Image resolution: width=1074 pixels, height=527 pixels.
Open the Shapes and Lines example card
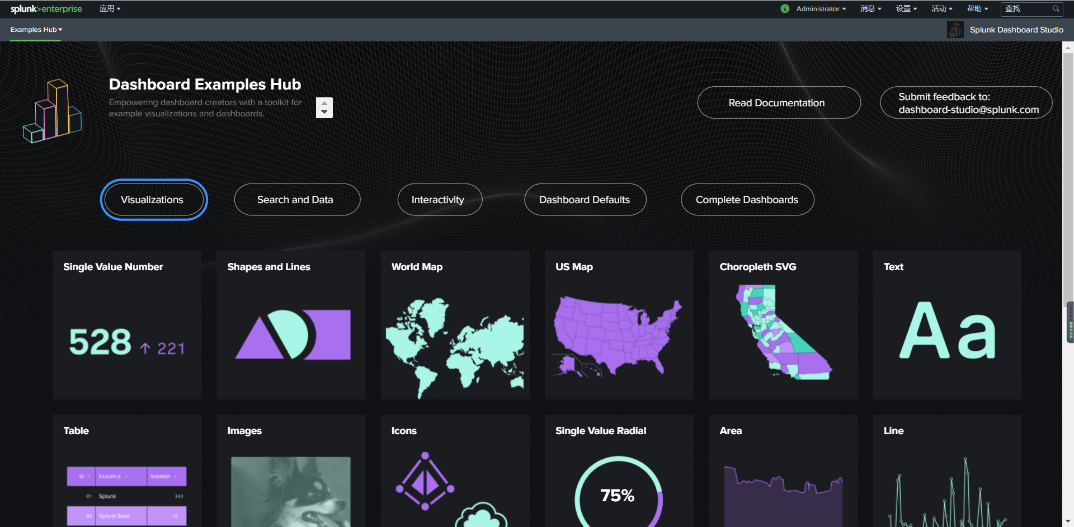pyautogui.click(x=291, y=325)
